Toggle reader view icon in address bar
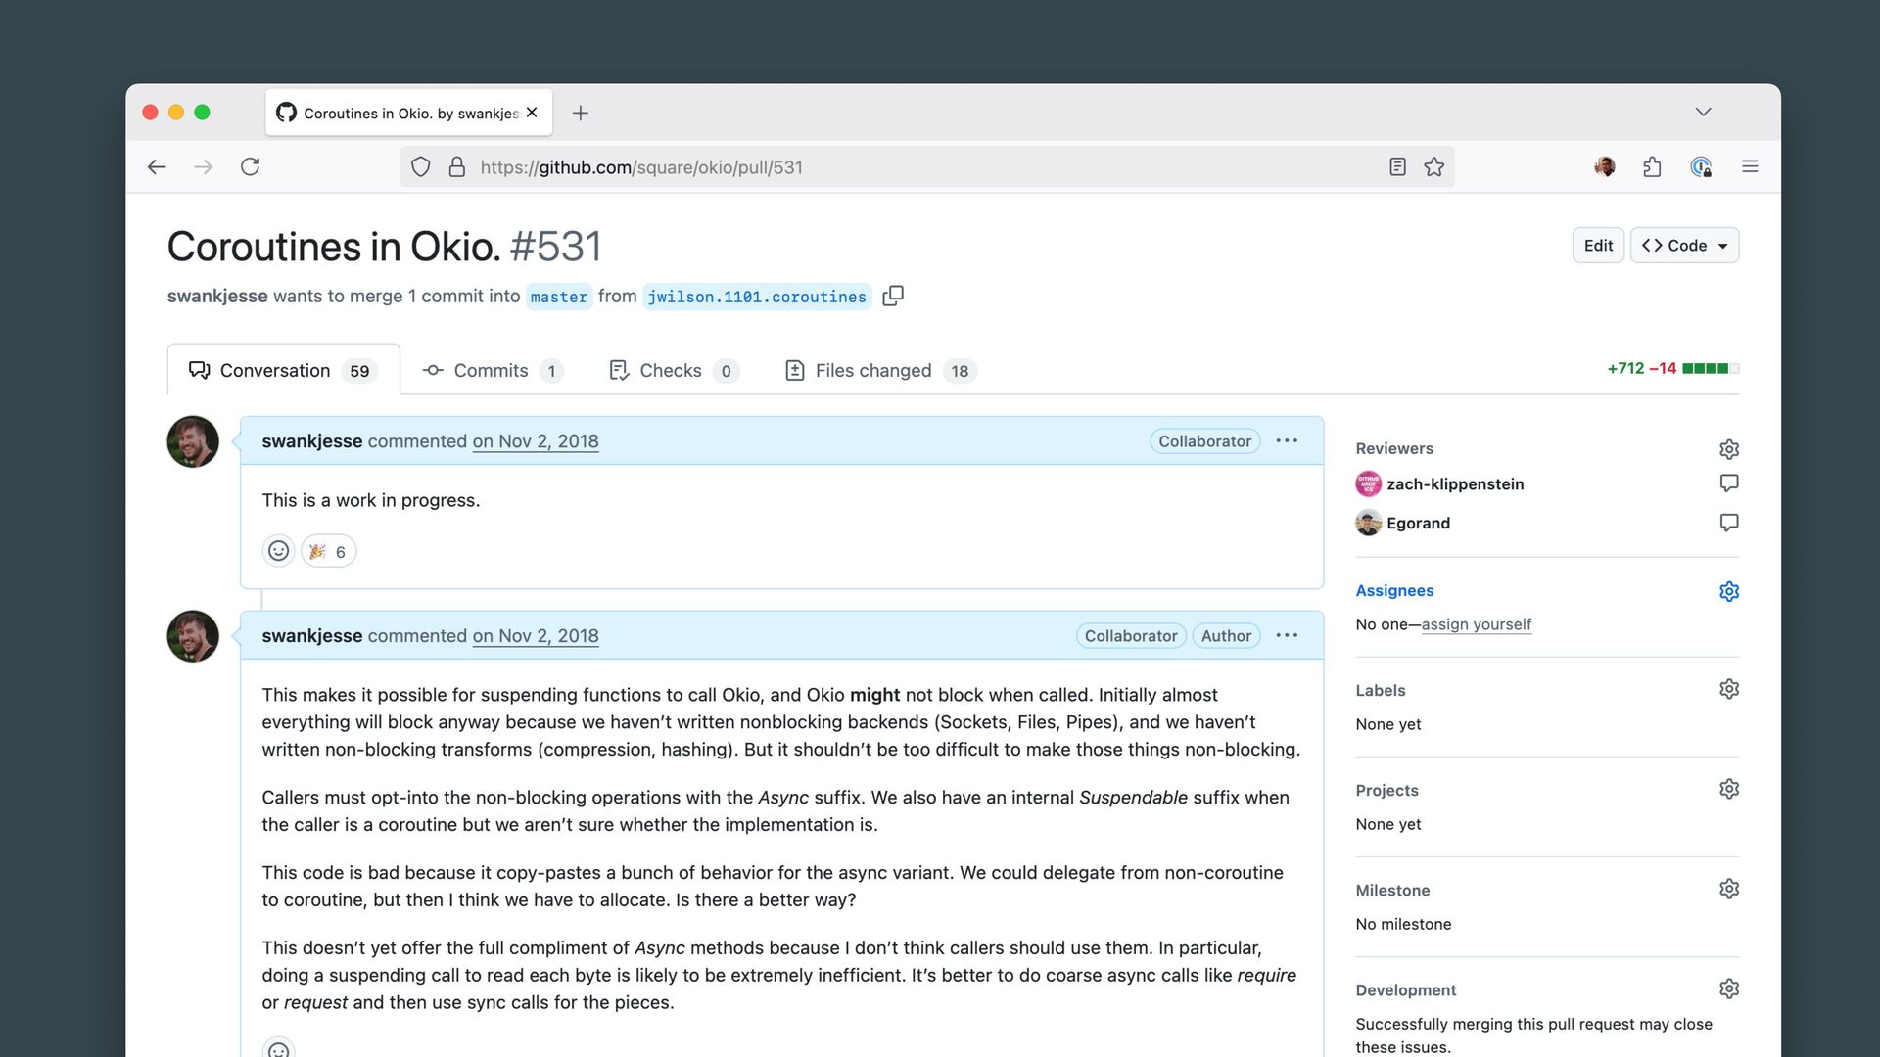 tap(1397, 167)
